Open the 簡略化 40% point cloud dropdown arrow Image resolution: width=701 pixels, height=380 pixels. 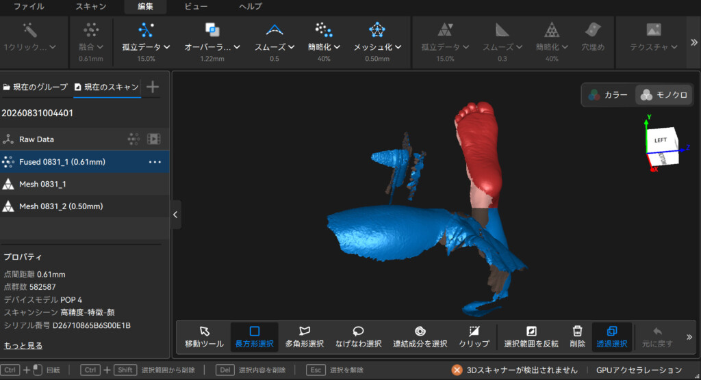click(x=337, y=47)
